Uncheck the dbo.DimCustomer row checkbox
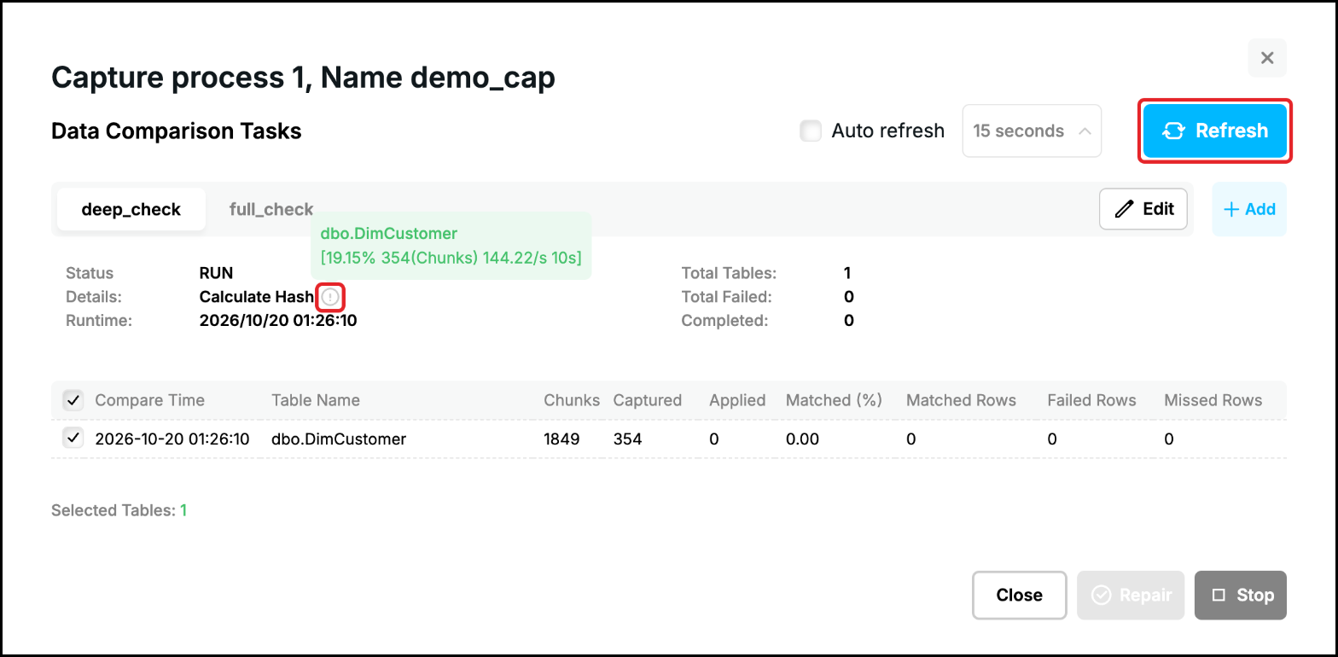 73,439
